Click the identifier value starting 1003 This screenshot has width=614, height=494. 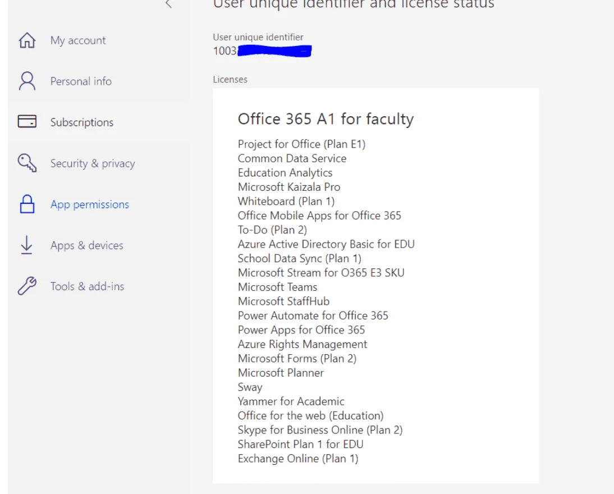click(x=262, y=51)
